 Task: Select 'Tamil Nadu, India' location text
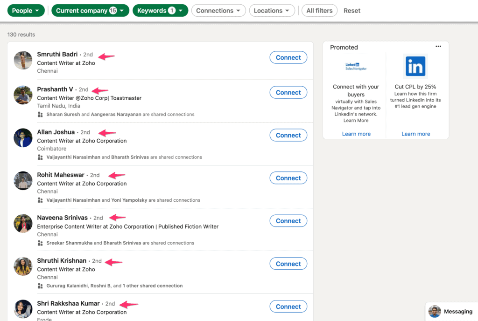click(x=58, y=106)
